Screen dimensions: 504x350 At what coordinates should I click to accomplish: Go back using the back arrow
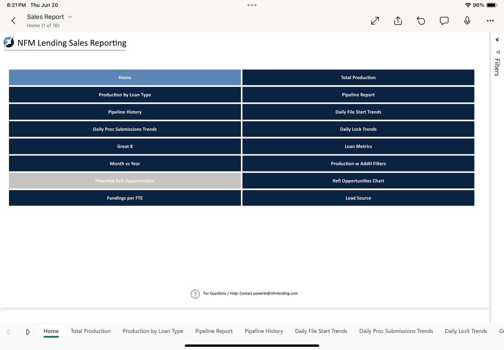14,21
